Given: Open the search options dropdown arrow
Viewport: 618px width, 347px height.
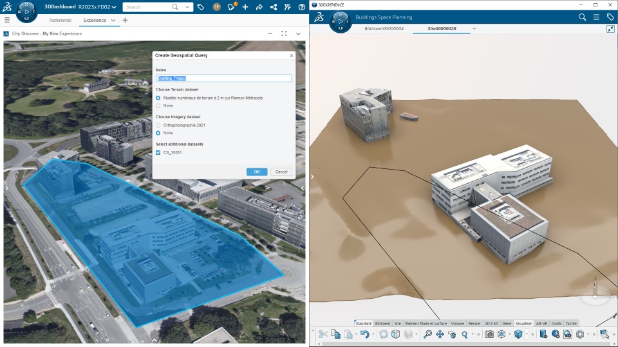Looking at the screenshot, I should tap(187, 7).
